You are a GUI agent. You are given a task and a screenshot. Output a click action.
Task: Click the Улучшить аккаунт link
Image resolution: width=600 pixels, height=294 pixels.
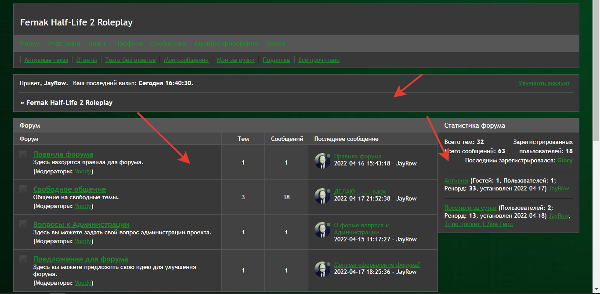pos(544,83)
